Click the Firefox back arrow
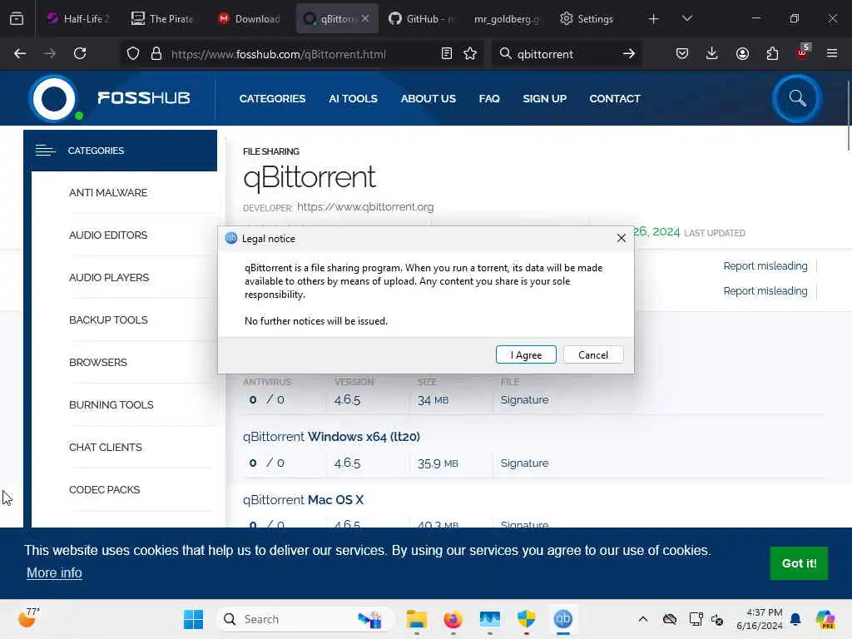 (20, 54)
